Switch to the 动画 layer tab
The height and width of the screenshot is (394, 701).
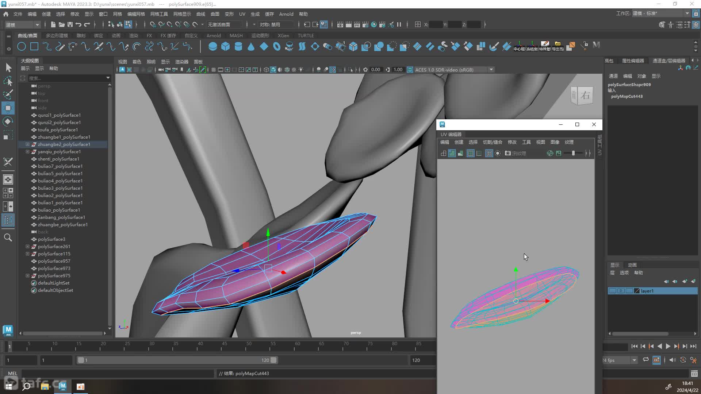point(632,265)
